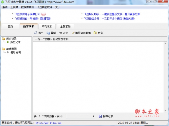The image size is (169, 126).
Task: Switch to the 首页 tab
Action: coord(10,27)
